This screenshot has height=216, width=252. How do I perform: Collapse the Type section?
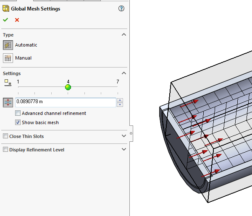(x=124, y=35)
